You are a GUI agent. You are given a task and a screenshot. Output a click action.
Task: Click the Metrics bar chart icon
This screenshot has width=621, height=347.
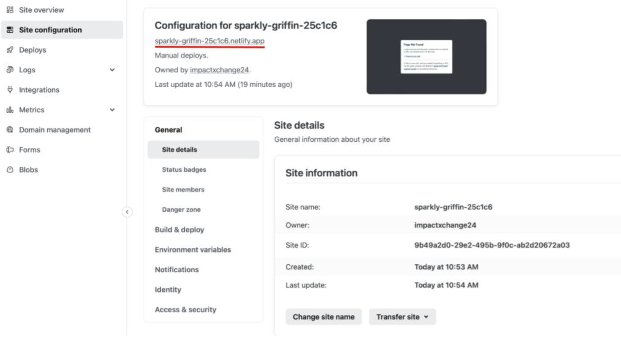point(10,110)
